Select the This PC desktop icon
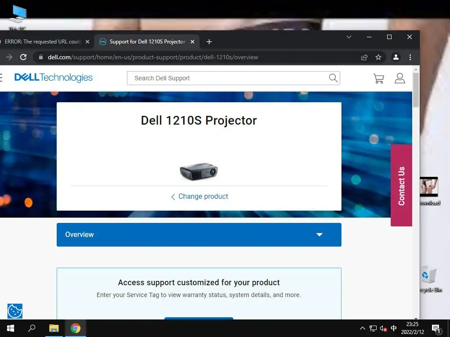The height and width of the screenshot is (337, 450). 17,18
